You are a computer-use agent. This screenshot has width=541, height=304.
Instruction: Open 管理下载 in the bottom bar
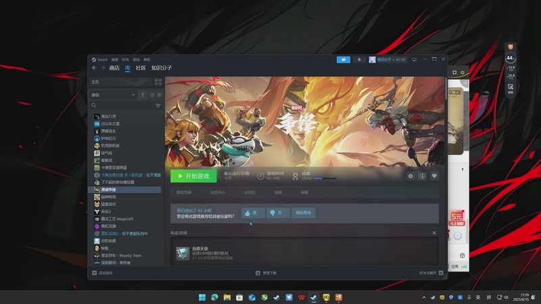[x=266, y=273]
